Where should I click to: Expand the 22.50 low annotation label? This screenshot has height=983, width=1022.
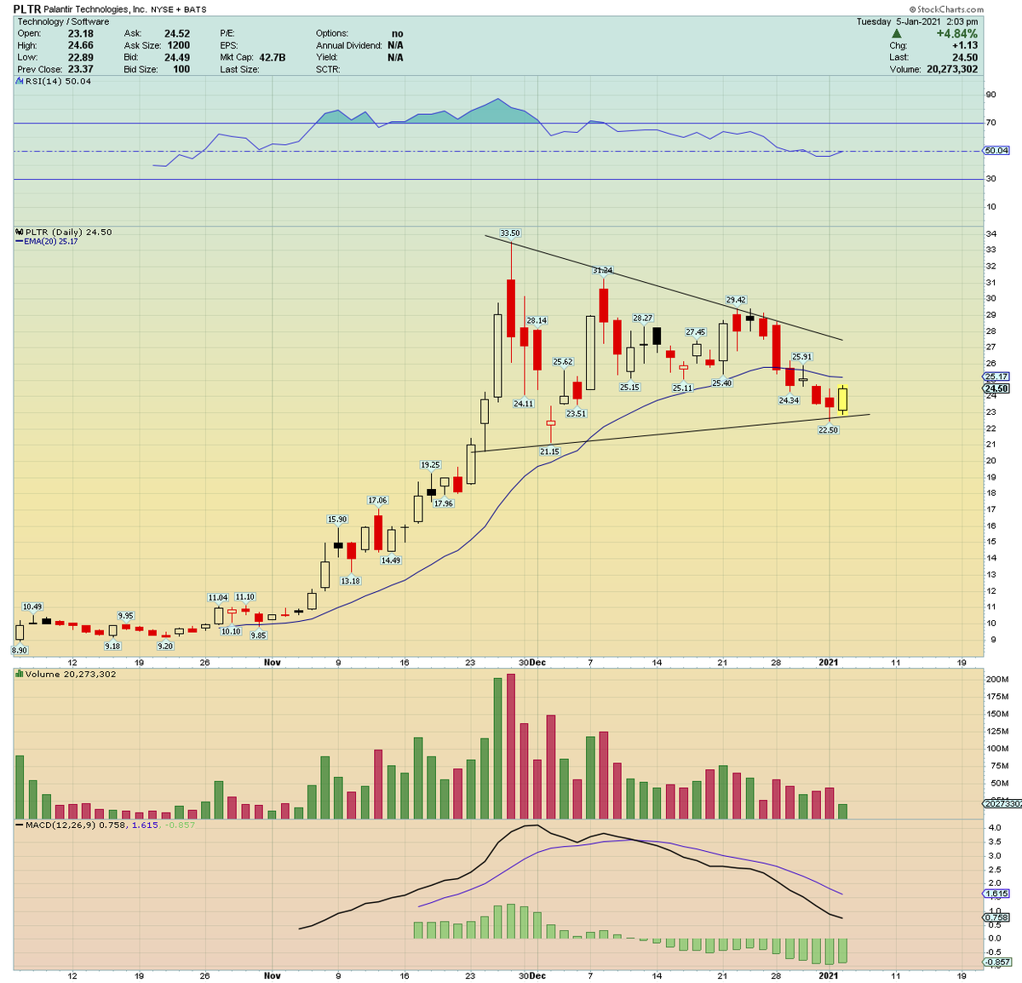[828, 430]
